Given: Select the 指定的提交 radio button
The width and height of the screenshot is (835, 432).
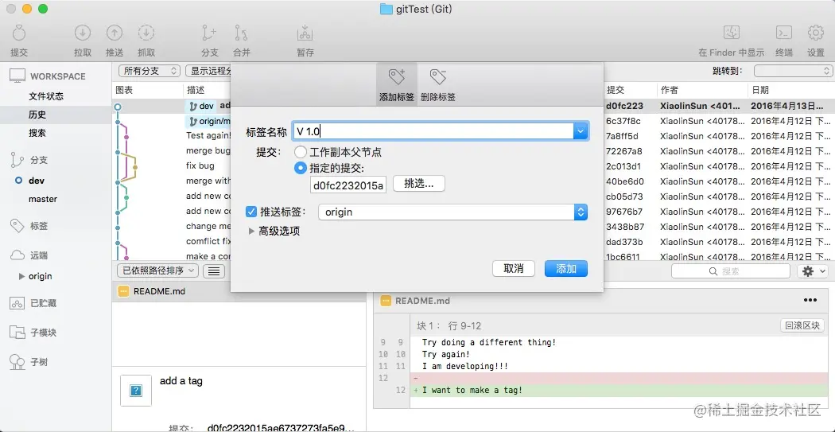Looking at the screenshot, I should tap(301, 168).
